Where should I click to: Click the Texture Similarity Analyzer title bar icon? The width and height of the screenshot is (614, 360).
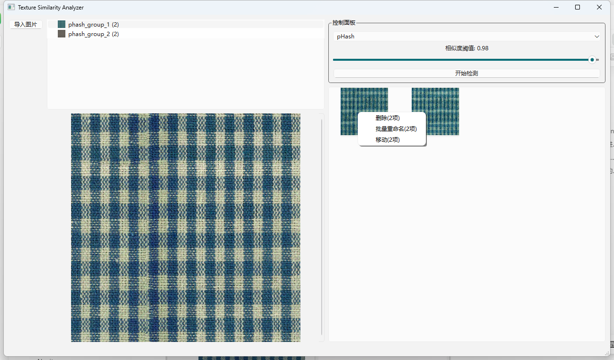pyautogui.click(x=11, y=8)
